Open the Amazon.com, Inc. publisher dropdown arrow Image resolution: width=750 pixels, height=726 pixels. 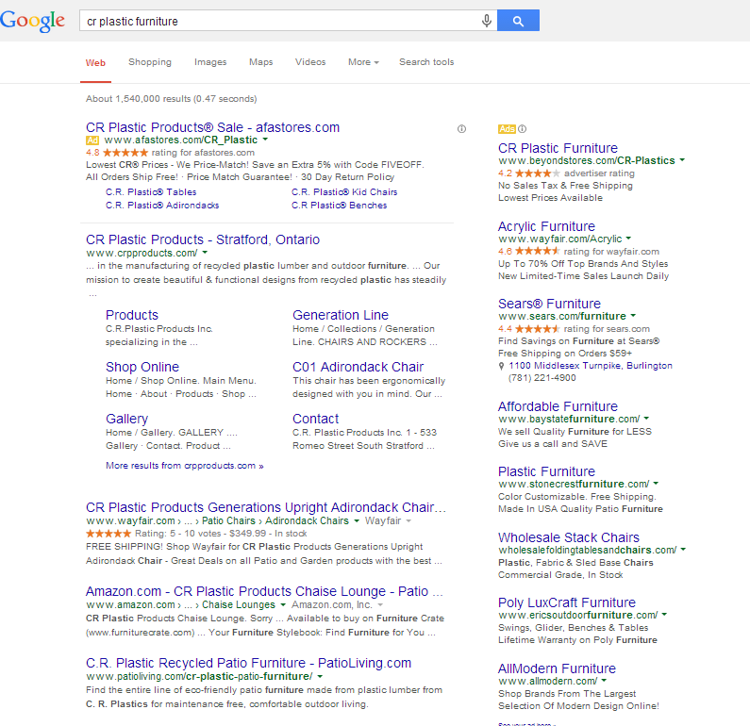(x=380, y=604)
